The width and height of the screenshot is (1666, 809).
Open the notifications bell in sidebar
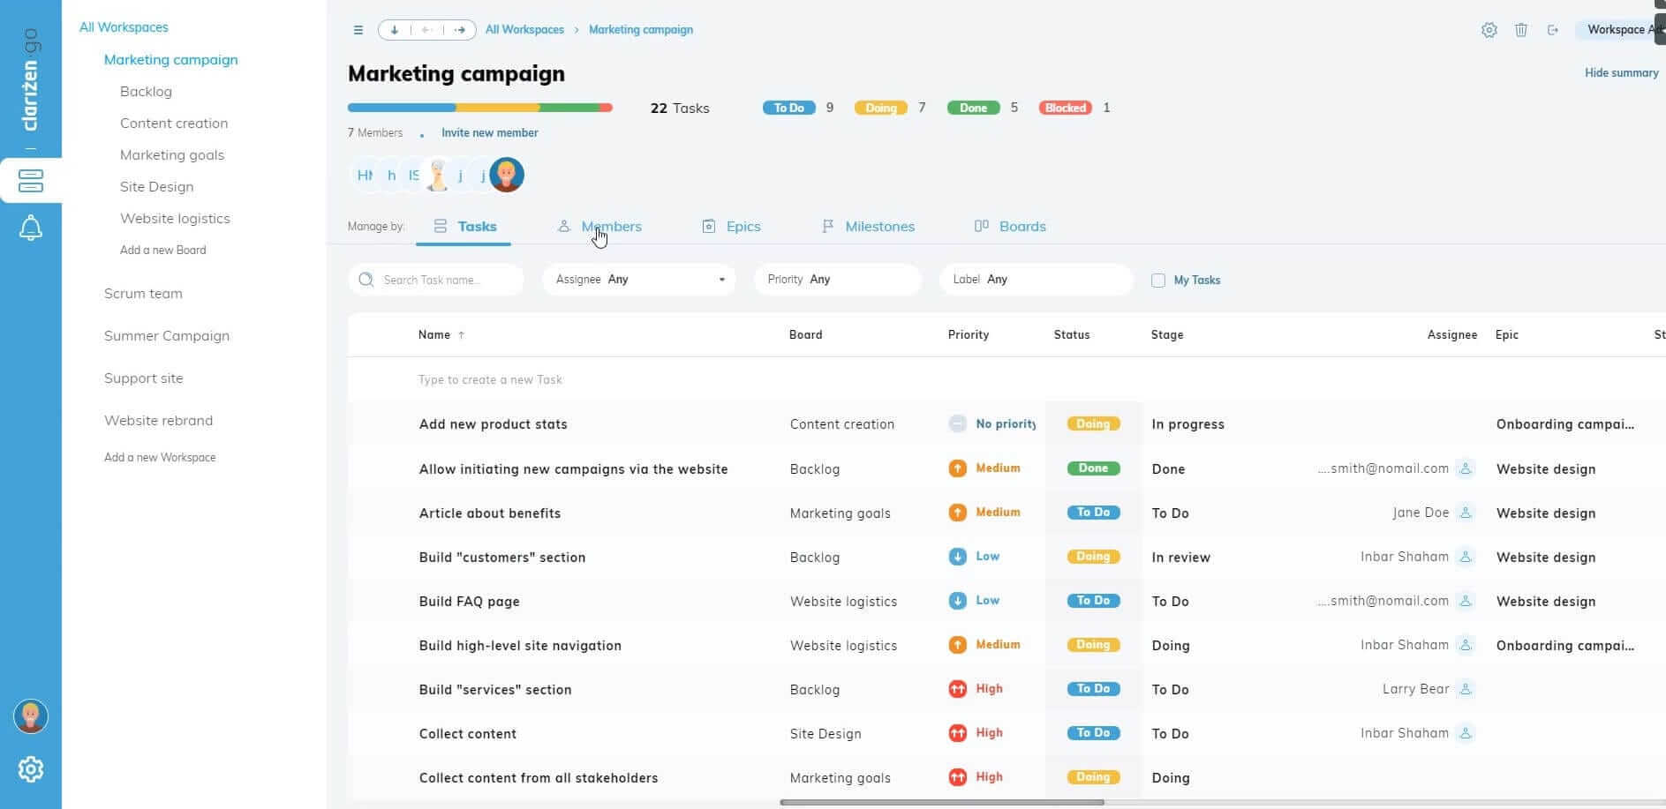tap(31, 228)
